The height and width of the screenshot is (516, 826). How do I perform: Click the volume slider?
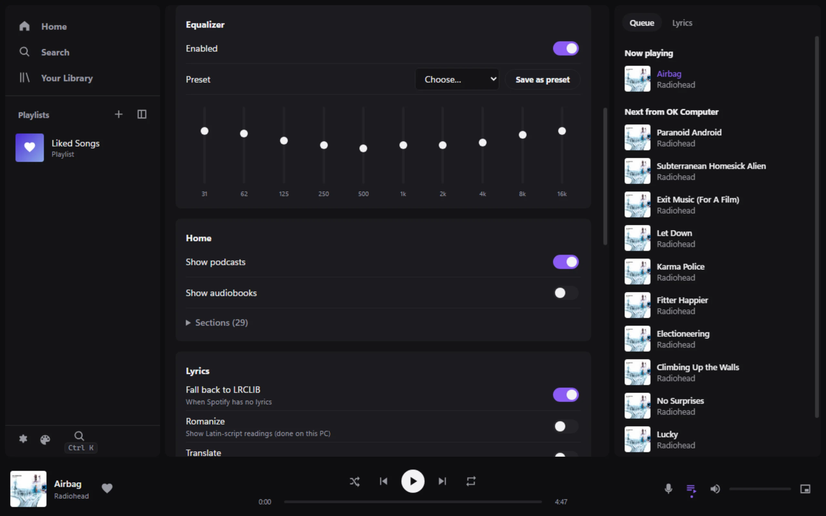pos(760,489)
